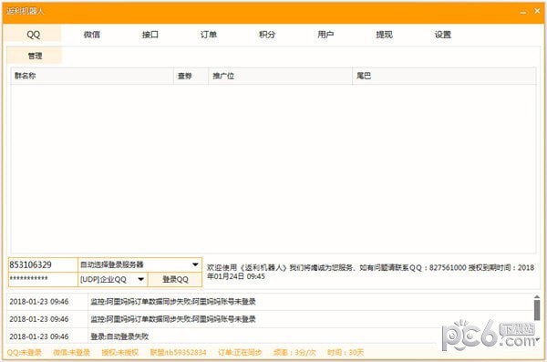Open the 设置 tab
547x362 pixels.
pos(443,35)
